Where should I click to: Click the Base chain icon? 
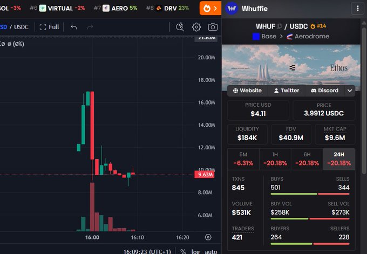(256, 37)
